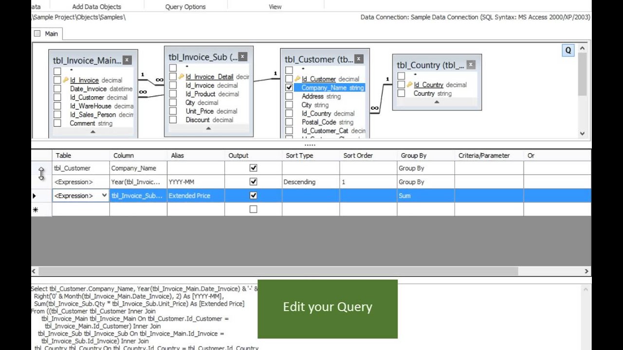The height and width of the screenshot is (350, 623).
Task: Open the Table dropdown on selected Expression row
Action: [x=104, y=195]
